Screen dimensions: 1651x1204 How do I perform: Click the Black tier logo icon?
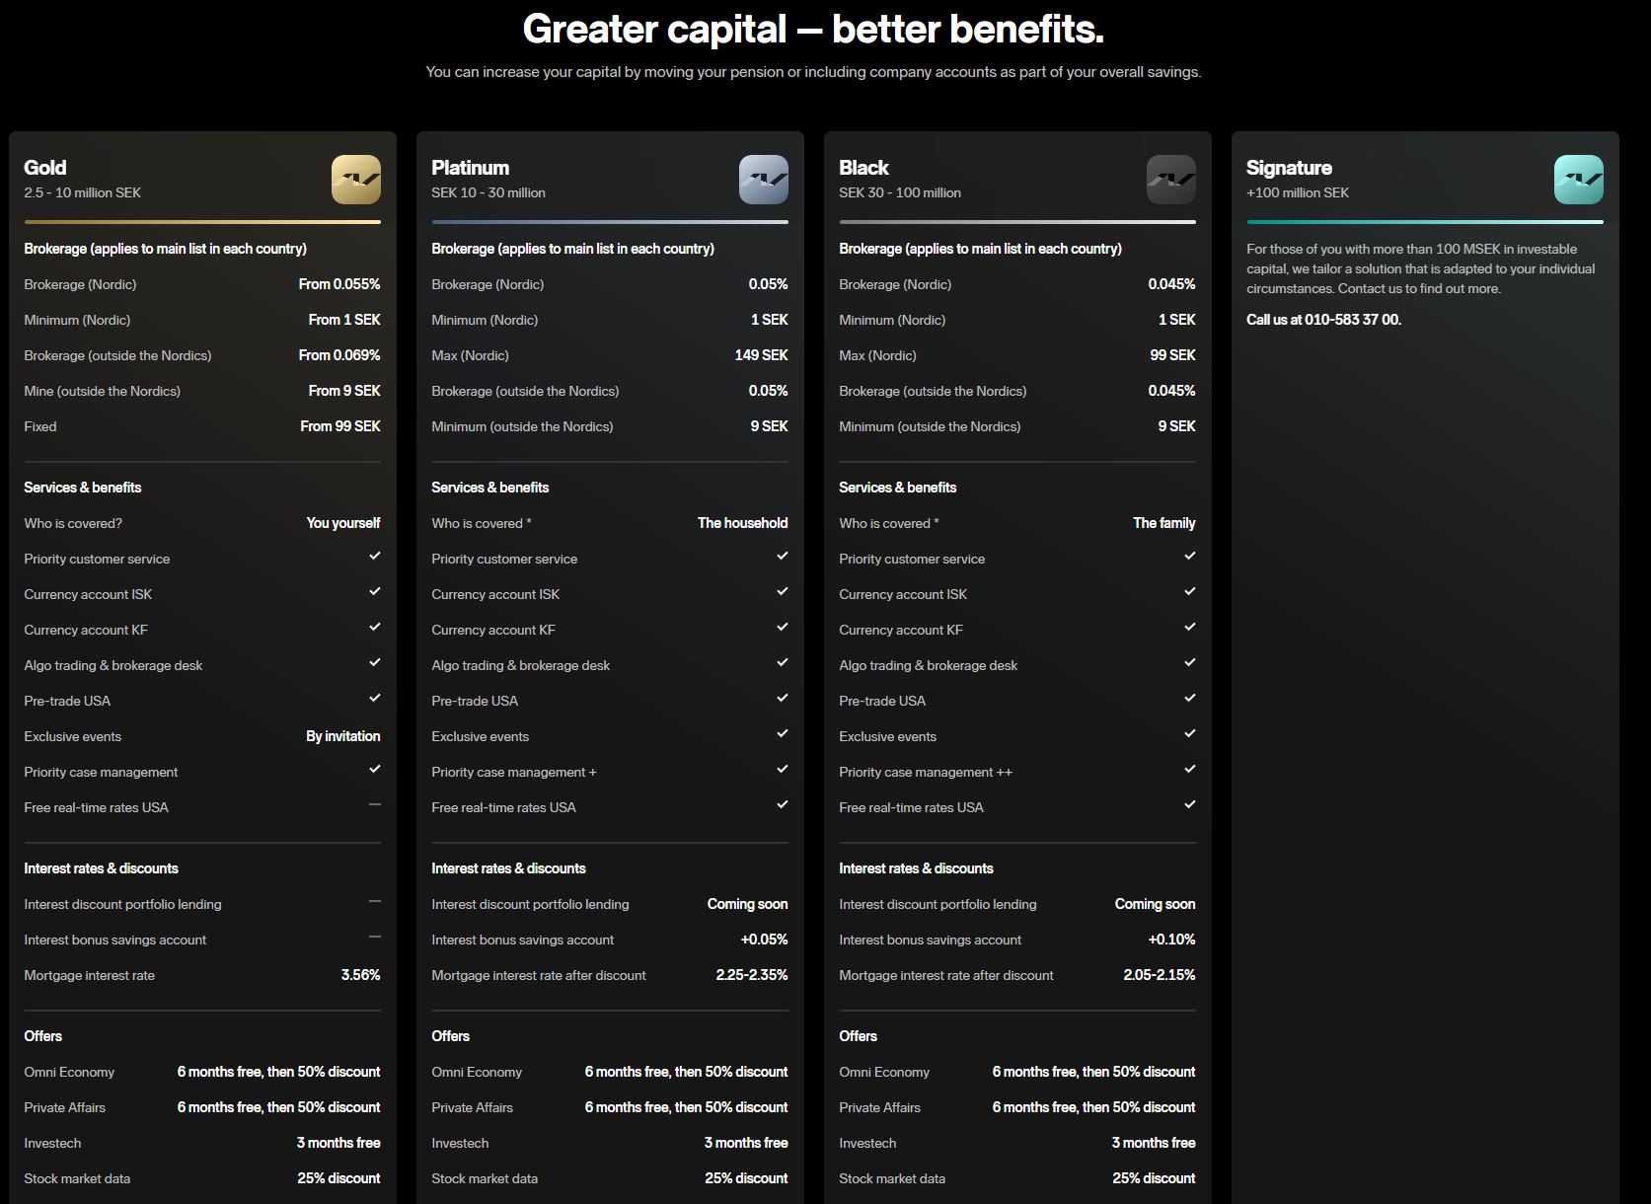[1171, 180]
